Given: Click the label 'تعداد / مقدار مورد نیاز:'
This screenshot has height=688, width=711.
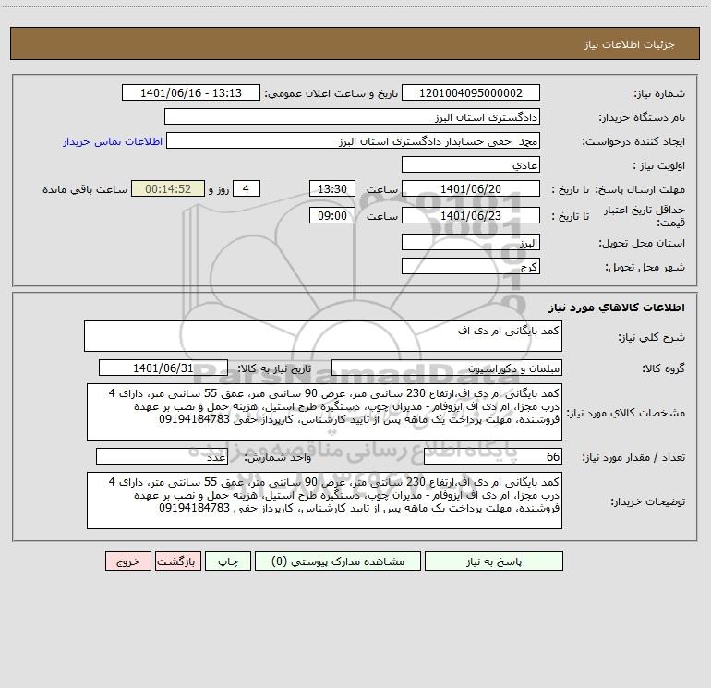Looking at the screenshot, I should click(633, 458).
